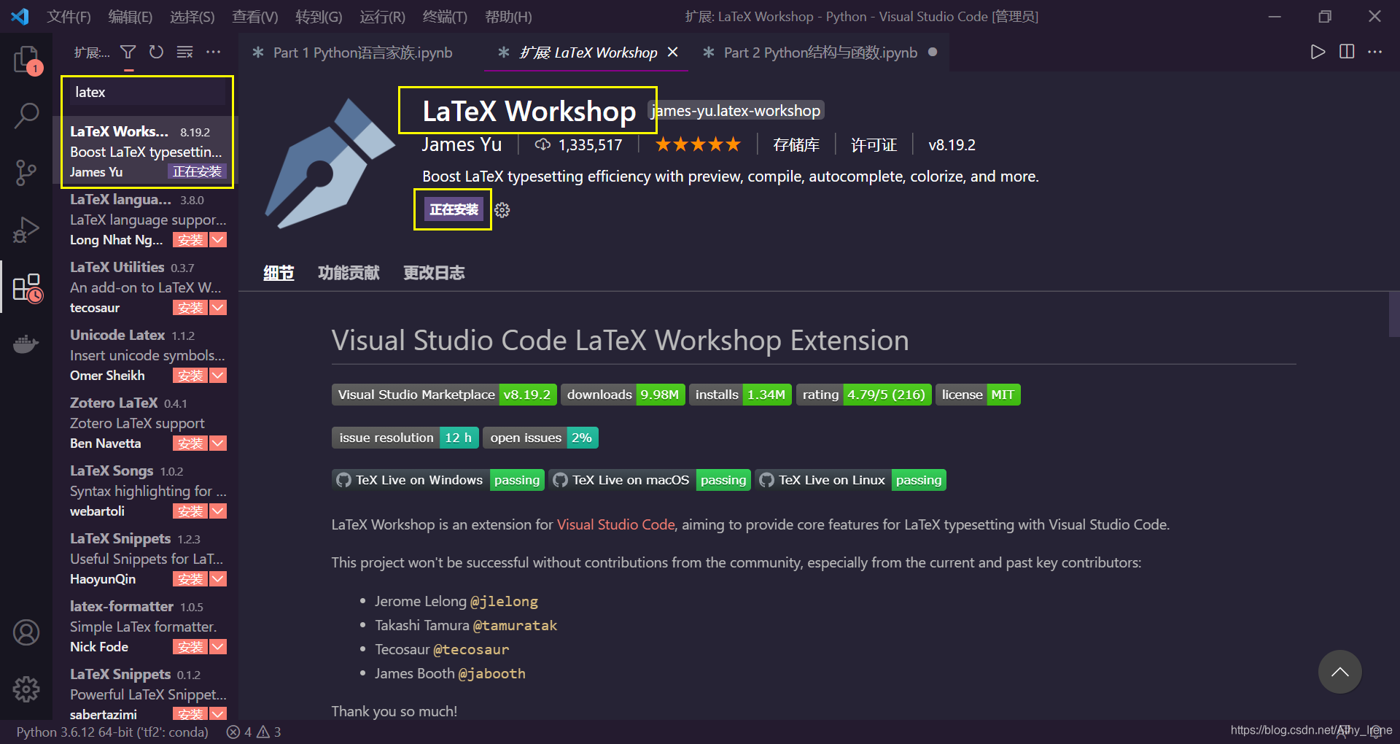The width and height of the screenshot is (1400, 744).
Task: Switch to the 功能贡献 tab
Action: [x=349, y=273]
